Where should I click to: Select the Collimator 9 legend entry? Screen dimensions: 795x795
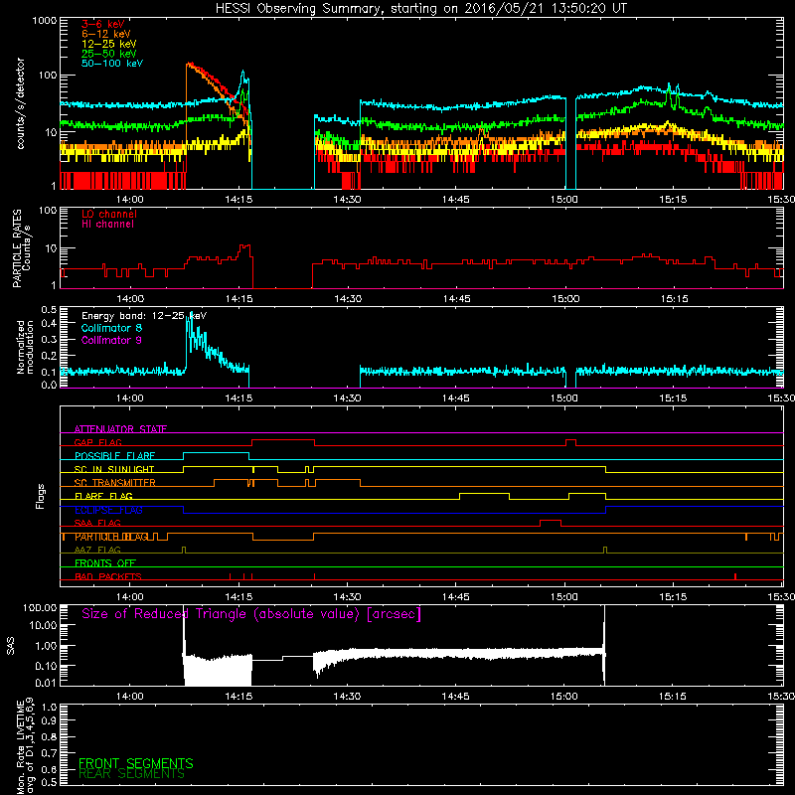point(111,340)
